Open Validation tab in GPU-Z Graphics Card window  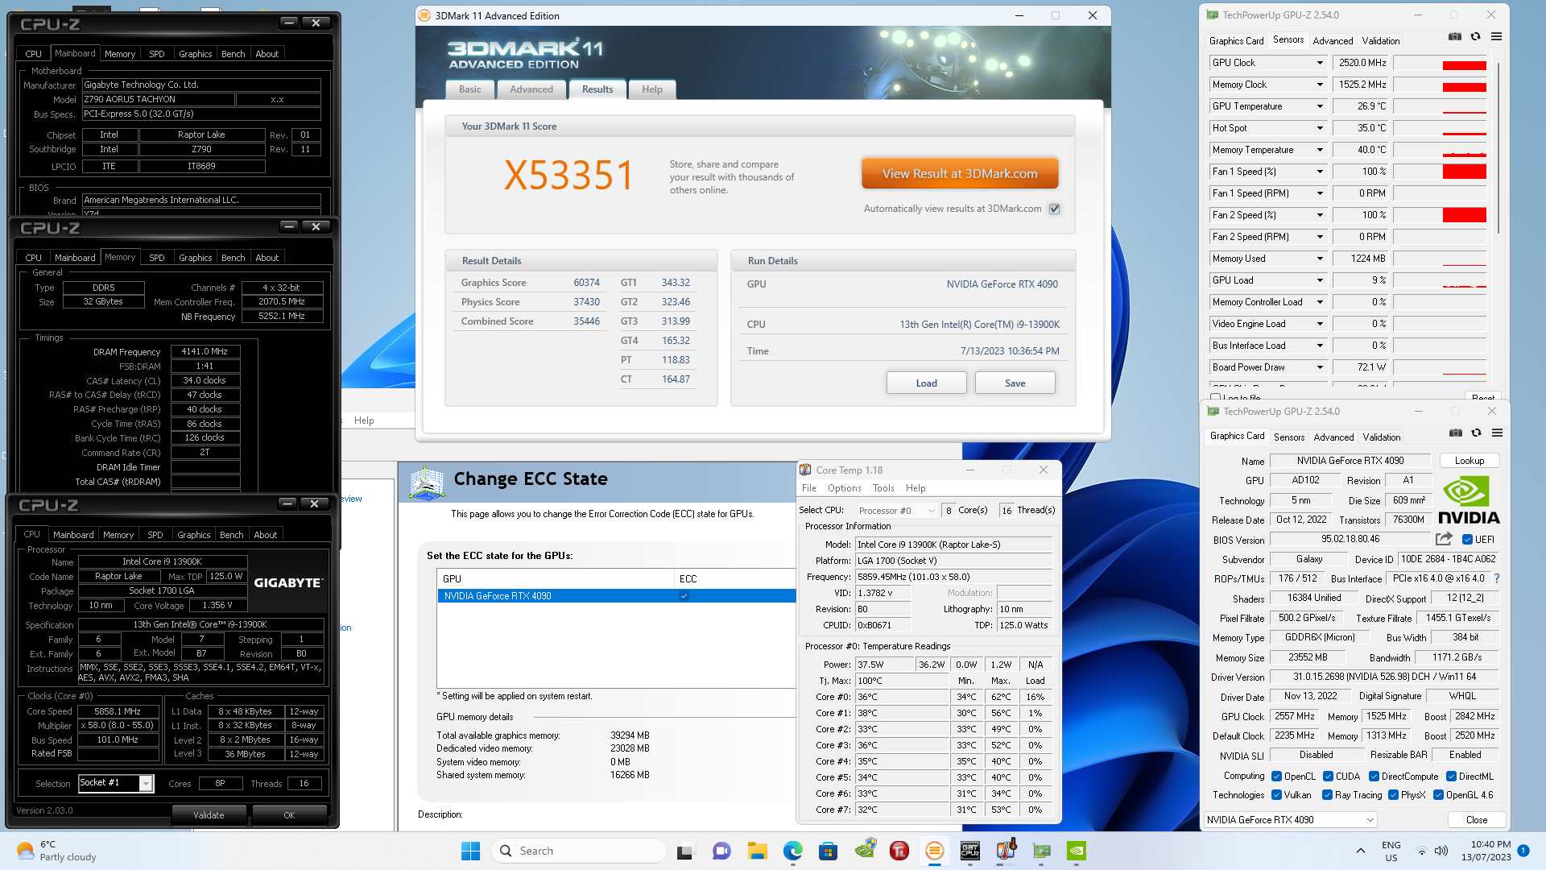pos(1382,437)
